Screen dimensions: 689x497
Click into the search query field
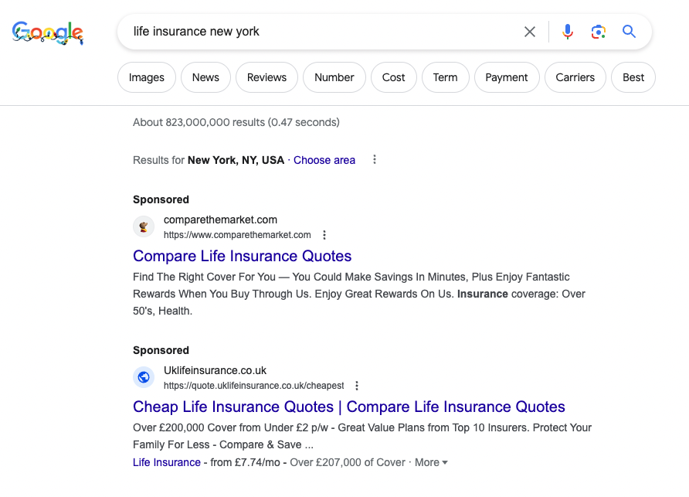321,32
